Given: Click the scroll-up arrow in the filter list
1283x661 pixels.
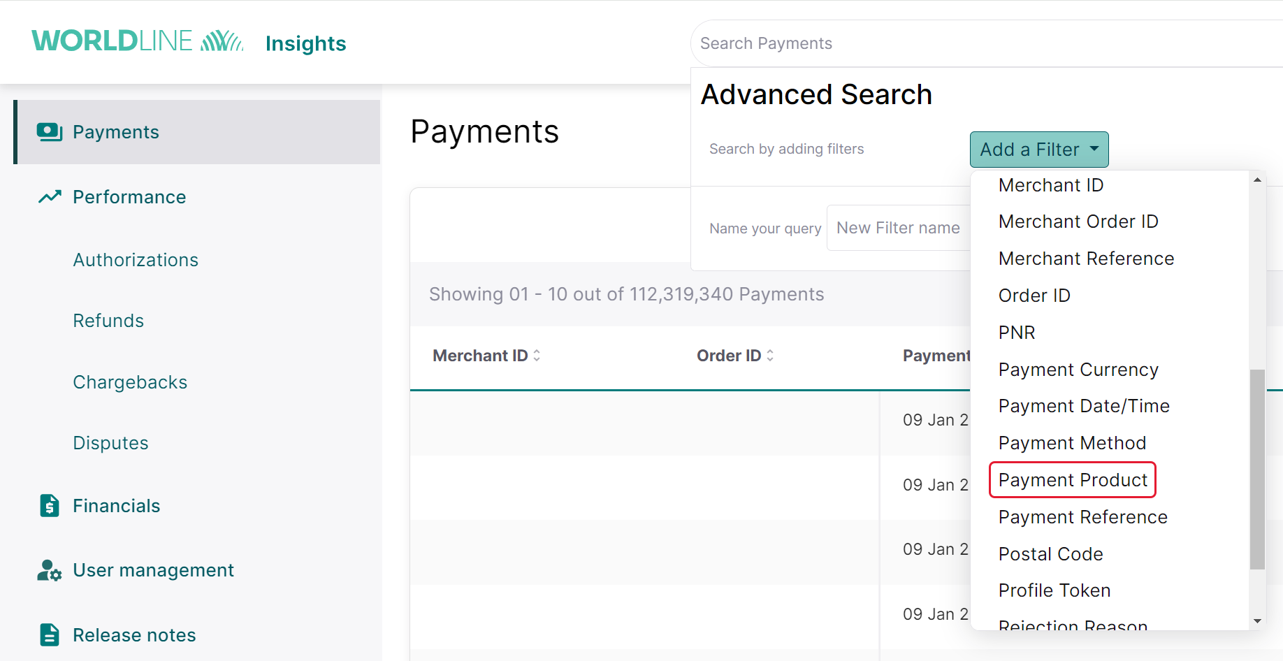Looking at the screenshot, I should point(1257,180).
